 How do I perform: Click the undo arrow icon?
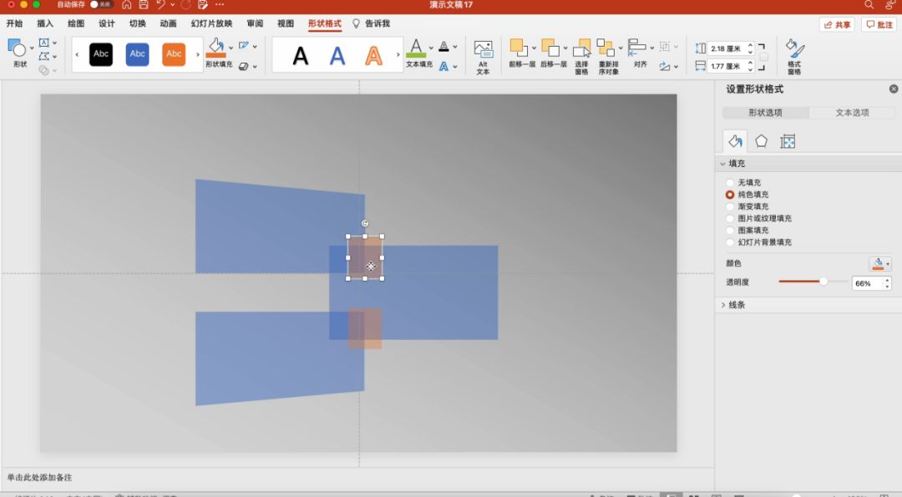(160, 5)
